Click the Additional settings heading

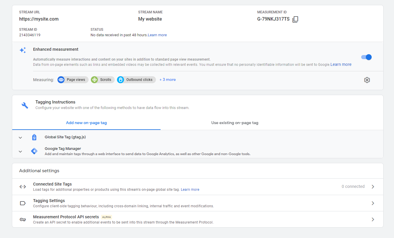pyautogui.click(x=39, y=171)
